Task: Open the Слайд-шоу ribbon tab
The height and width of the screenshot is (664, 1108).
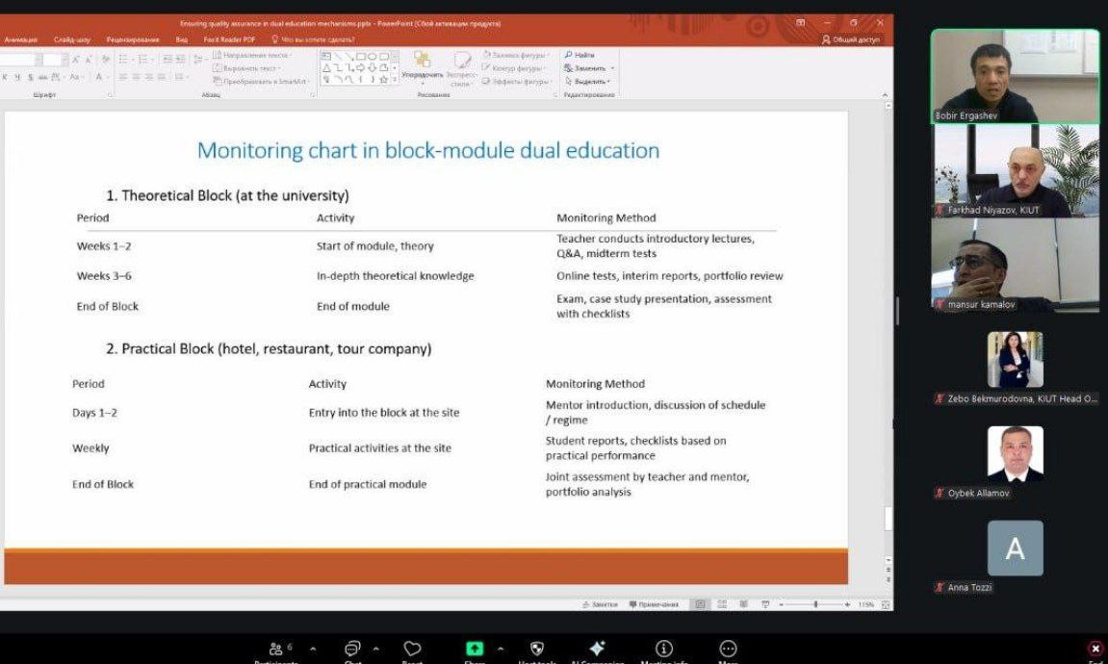Action: [x=72, y=39]
